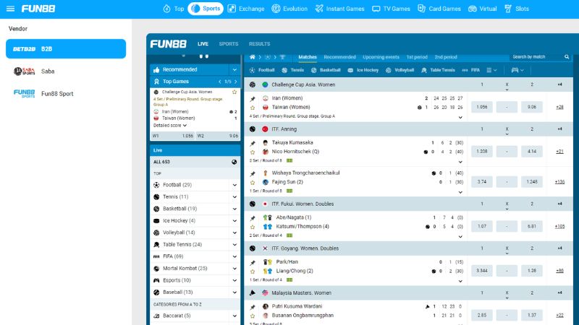This screenshot has width=579, height=325.
Task: Filter matches by Ice Hockey in the sport bar
Action: (363, 70)
